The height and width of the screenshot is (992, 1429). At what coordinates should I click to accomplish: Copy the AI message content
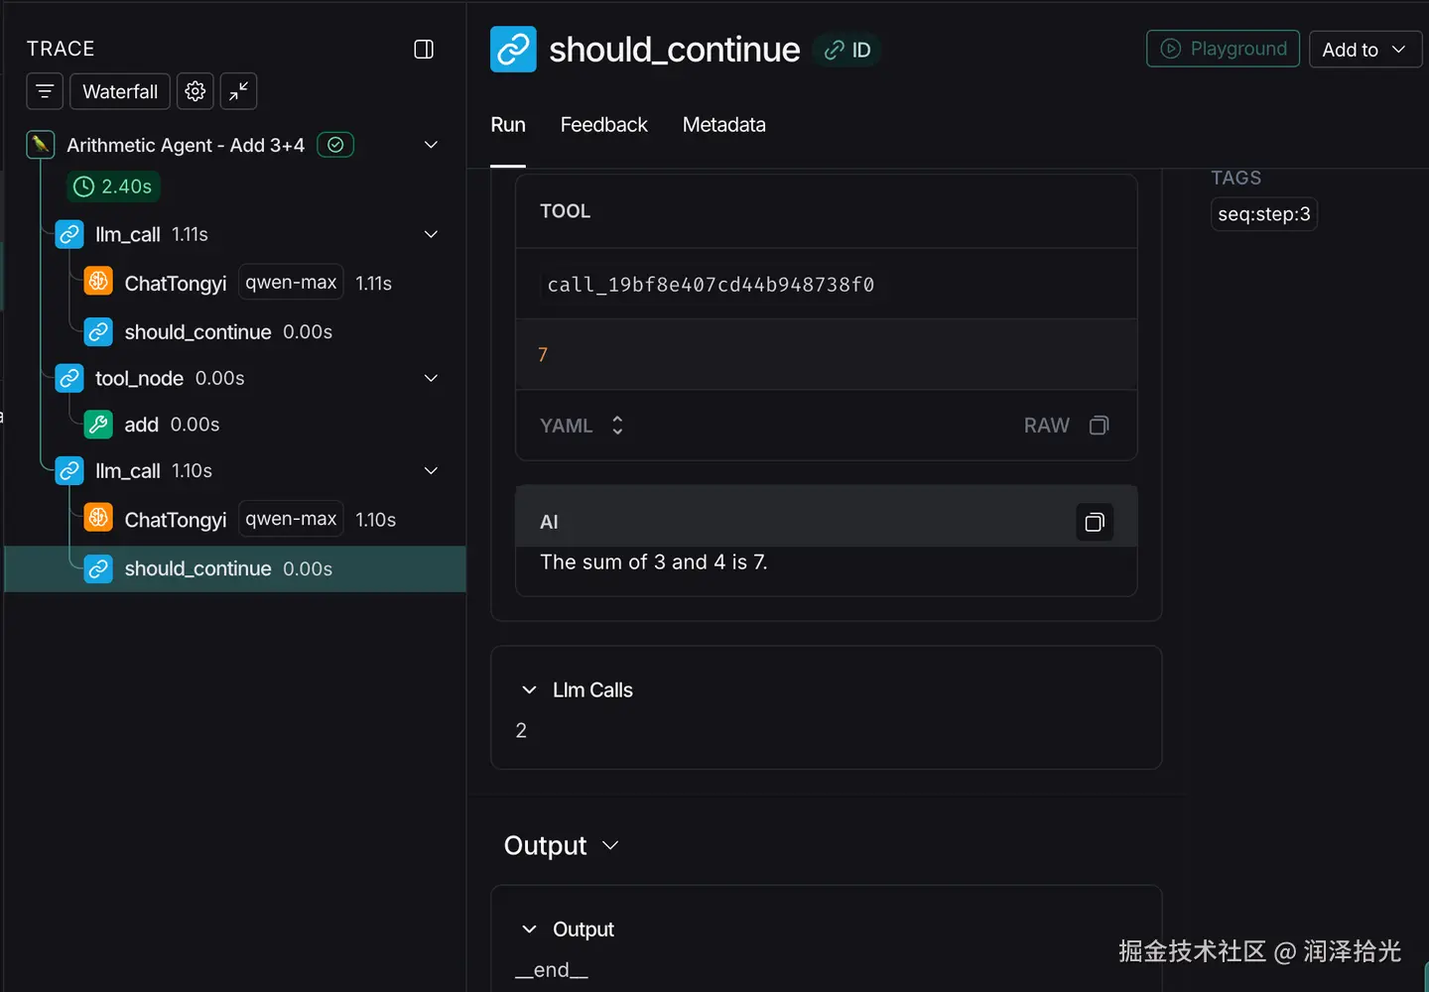pyautogui.click(x=1095, y=522)
